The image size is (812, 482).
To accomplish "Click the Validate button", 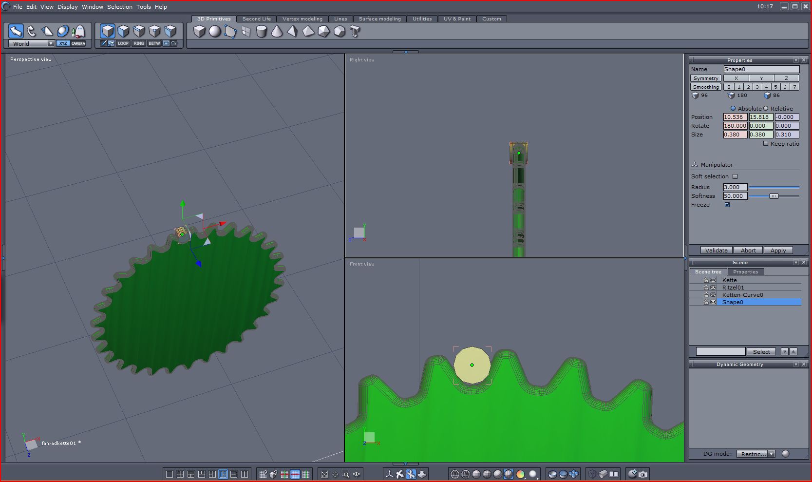I will pos(717,250).
